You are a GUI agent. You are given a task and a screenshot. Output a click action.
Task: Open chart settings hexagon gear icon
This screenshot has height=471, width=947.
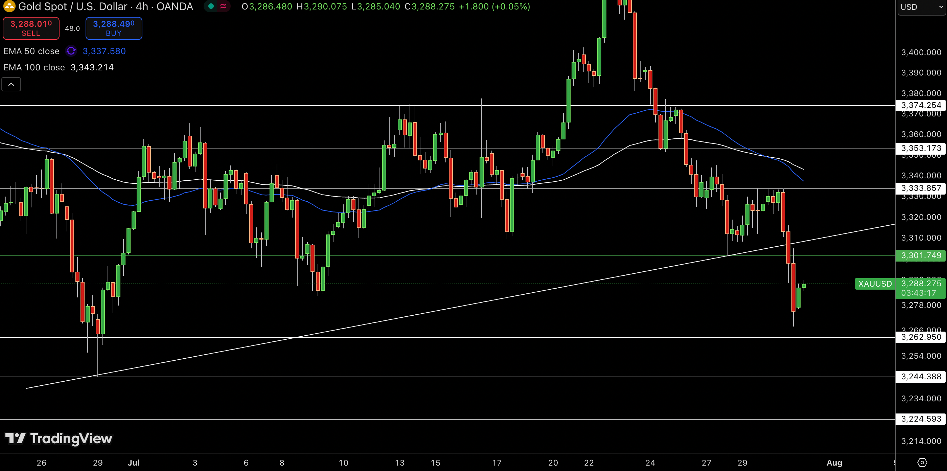pyautogui.click(x=922, y=462)
